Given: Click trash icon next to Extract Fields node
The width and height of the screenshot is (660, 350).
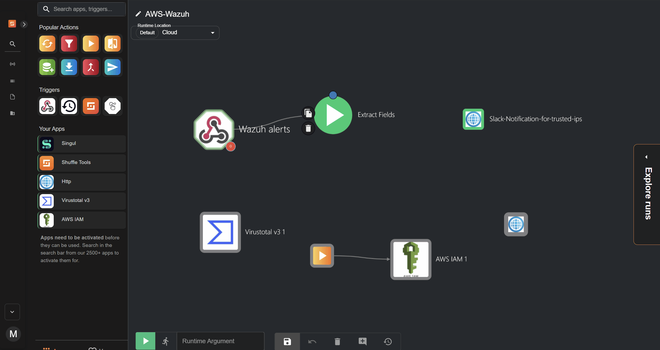Looking at the screenshot, I should pyautogui.click(x=308, y=128).
